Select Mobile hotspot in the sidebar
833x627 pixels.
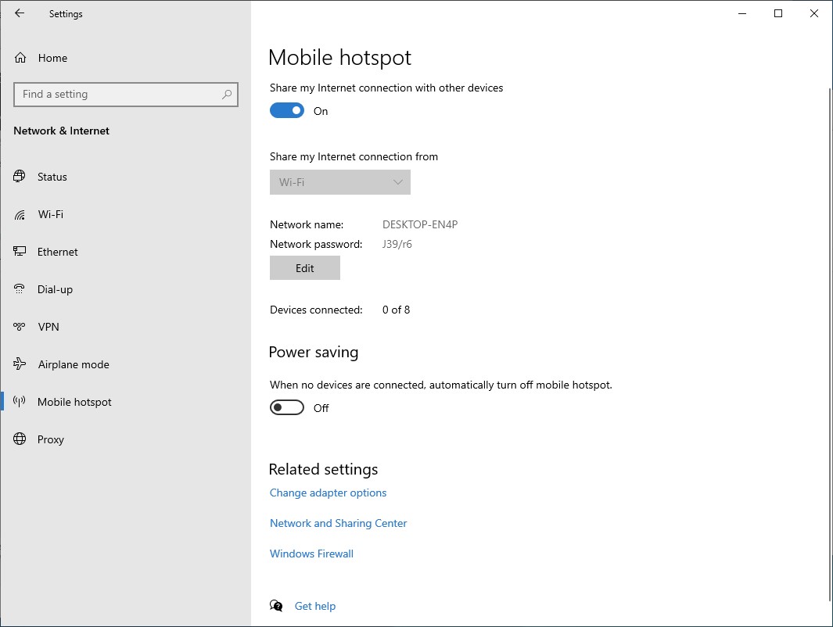click(74, 402)
